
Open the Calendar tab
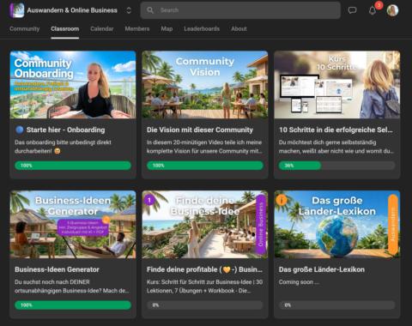(x=102, y=28)
